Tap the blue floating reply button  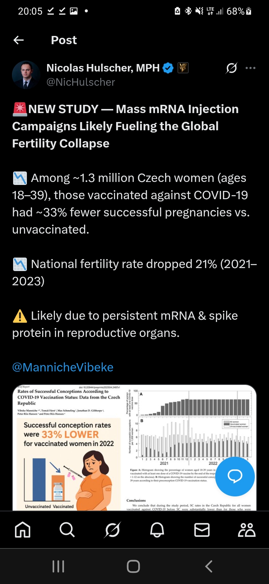coord(235,477)
